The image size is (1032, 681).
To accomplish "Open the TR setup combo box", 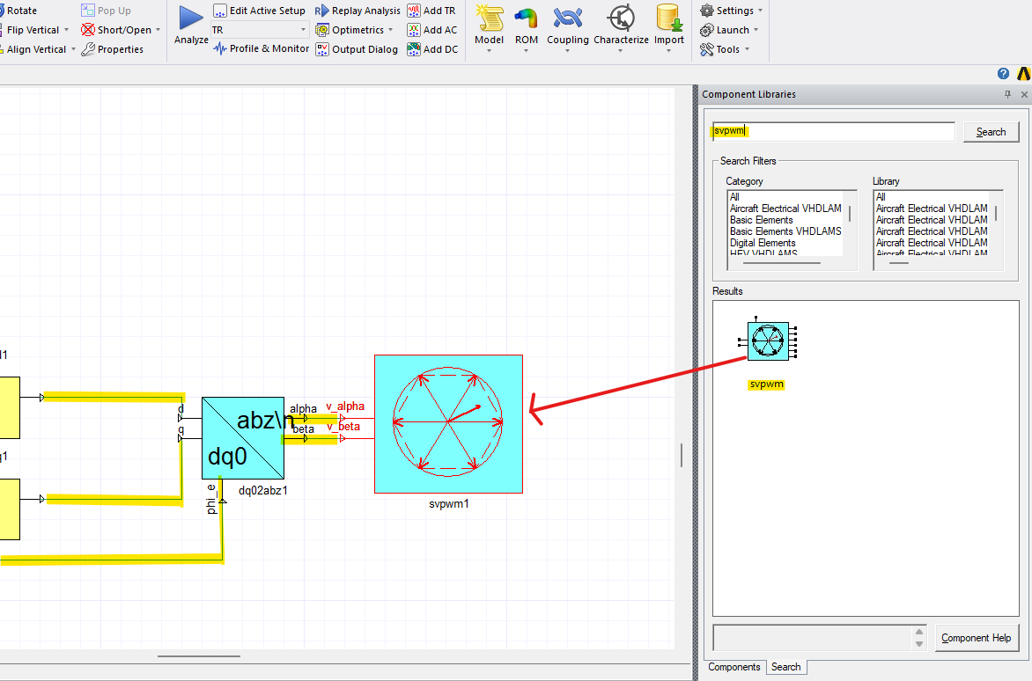I will (260, 30).
